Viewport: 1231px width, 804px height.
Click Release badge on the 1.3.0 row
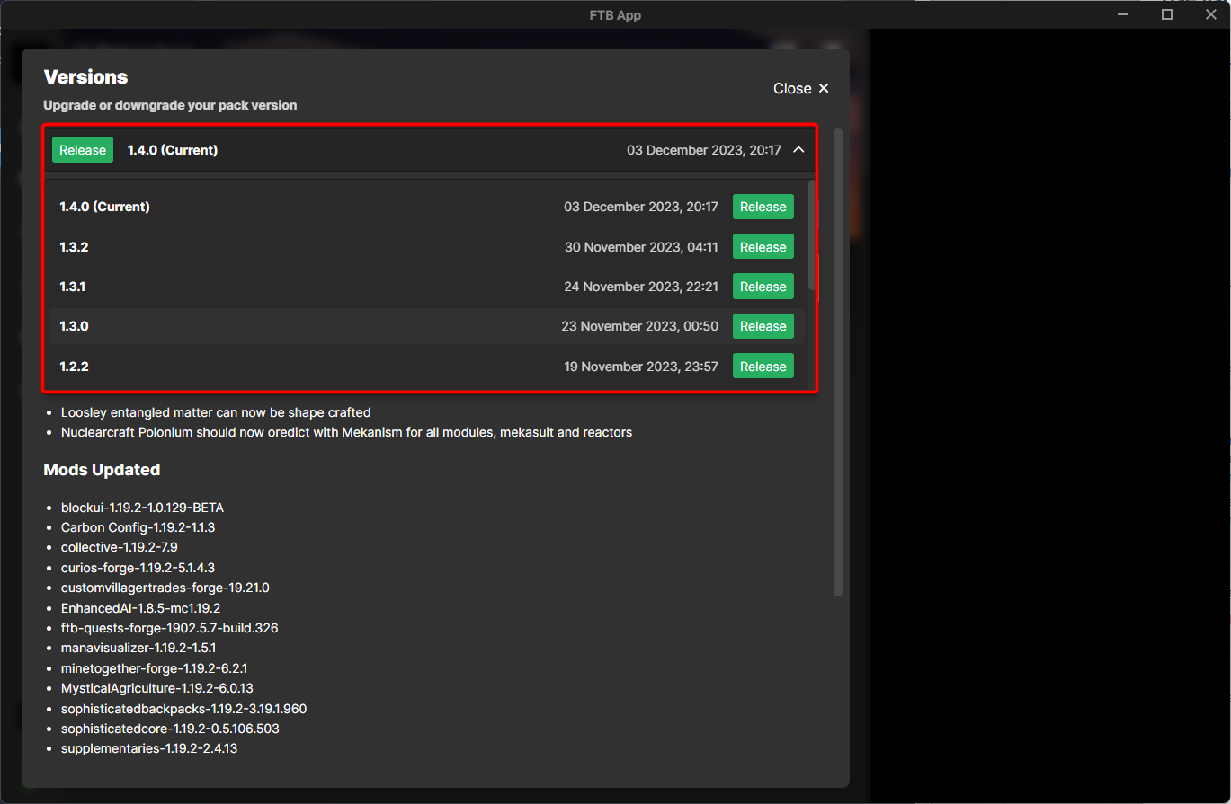pos(763,326)
